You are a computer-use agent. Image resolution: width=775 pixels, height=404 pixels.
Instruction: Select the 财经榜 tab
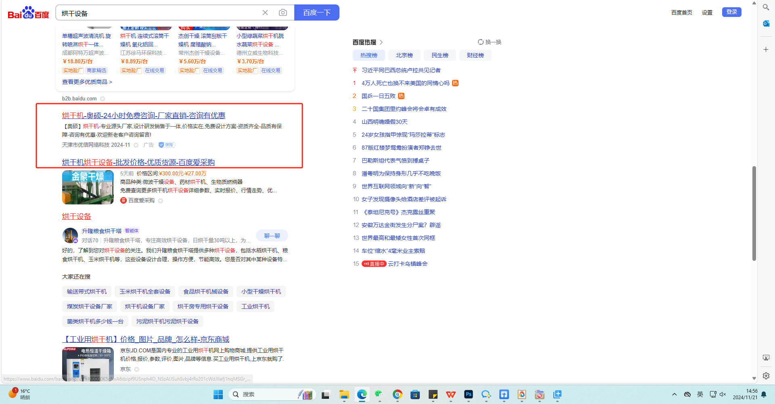click(x=475, y=55)
